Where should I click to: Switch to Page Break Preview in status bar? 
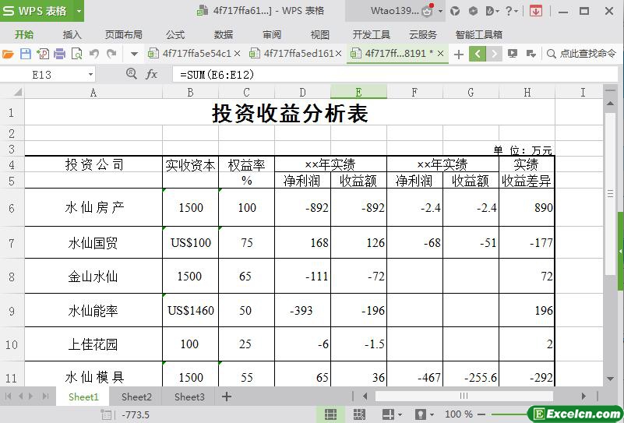[359, 414]
